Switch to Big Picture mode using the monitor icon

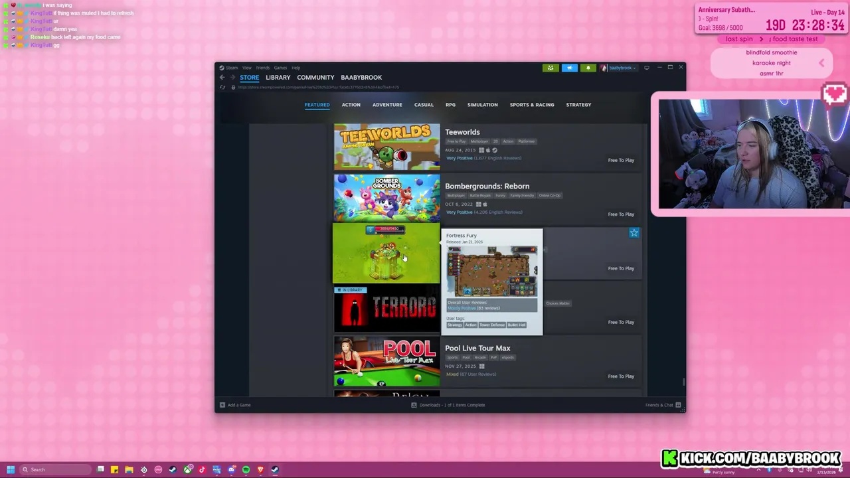646,68
